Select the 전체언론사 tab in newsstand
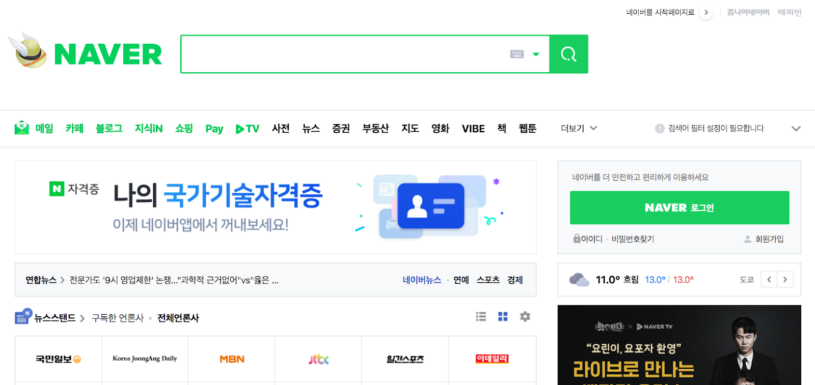The height and width of the screenshot is (385, 815). click(178, 318)
